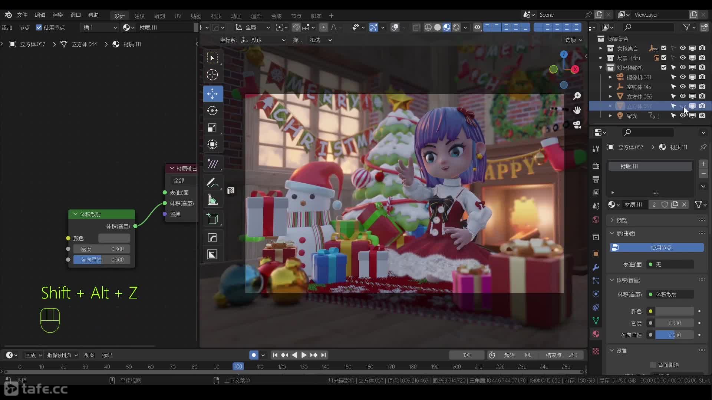This screenshot has width=712, height=400.
Task: Open the Material properties tab icon
Action: pos(596,334)
